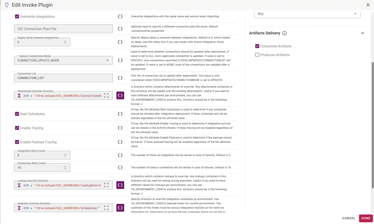Adjust Connection Retry Count spinner arrows
The height and width of the screenshot is (224, 374).
click(65, 167)
